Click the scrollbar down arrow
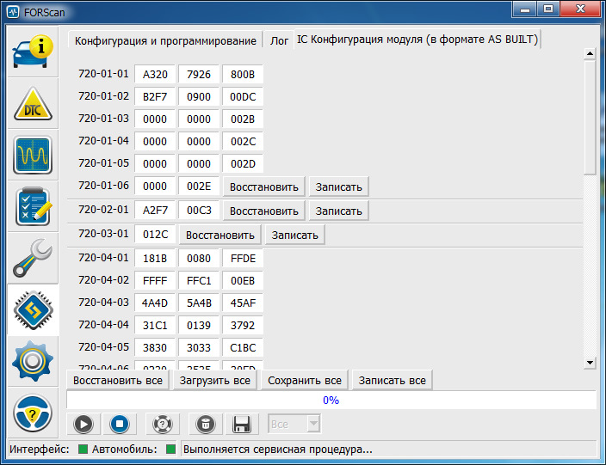606x465 pixels. tap(590, 363)
